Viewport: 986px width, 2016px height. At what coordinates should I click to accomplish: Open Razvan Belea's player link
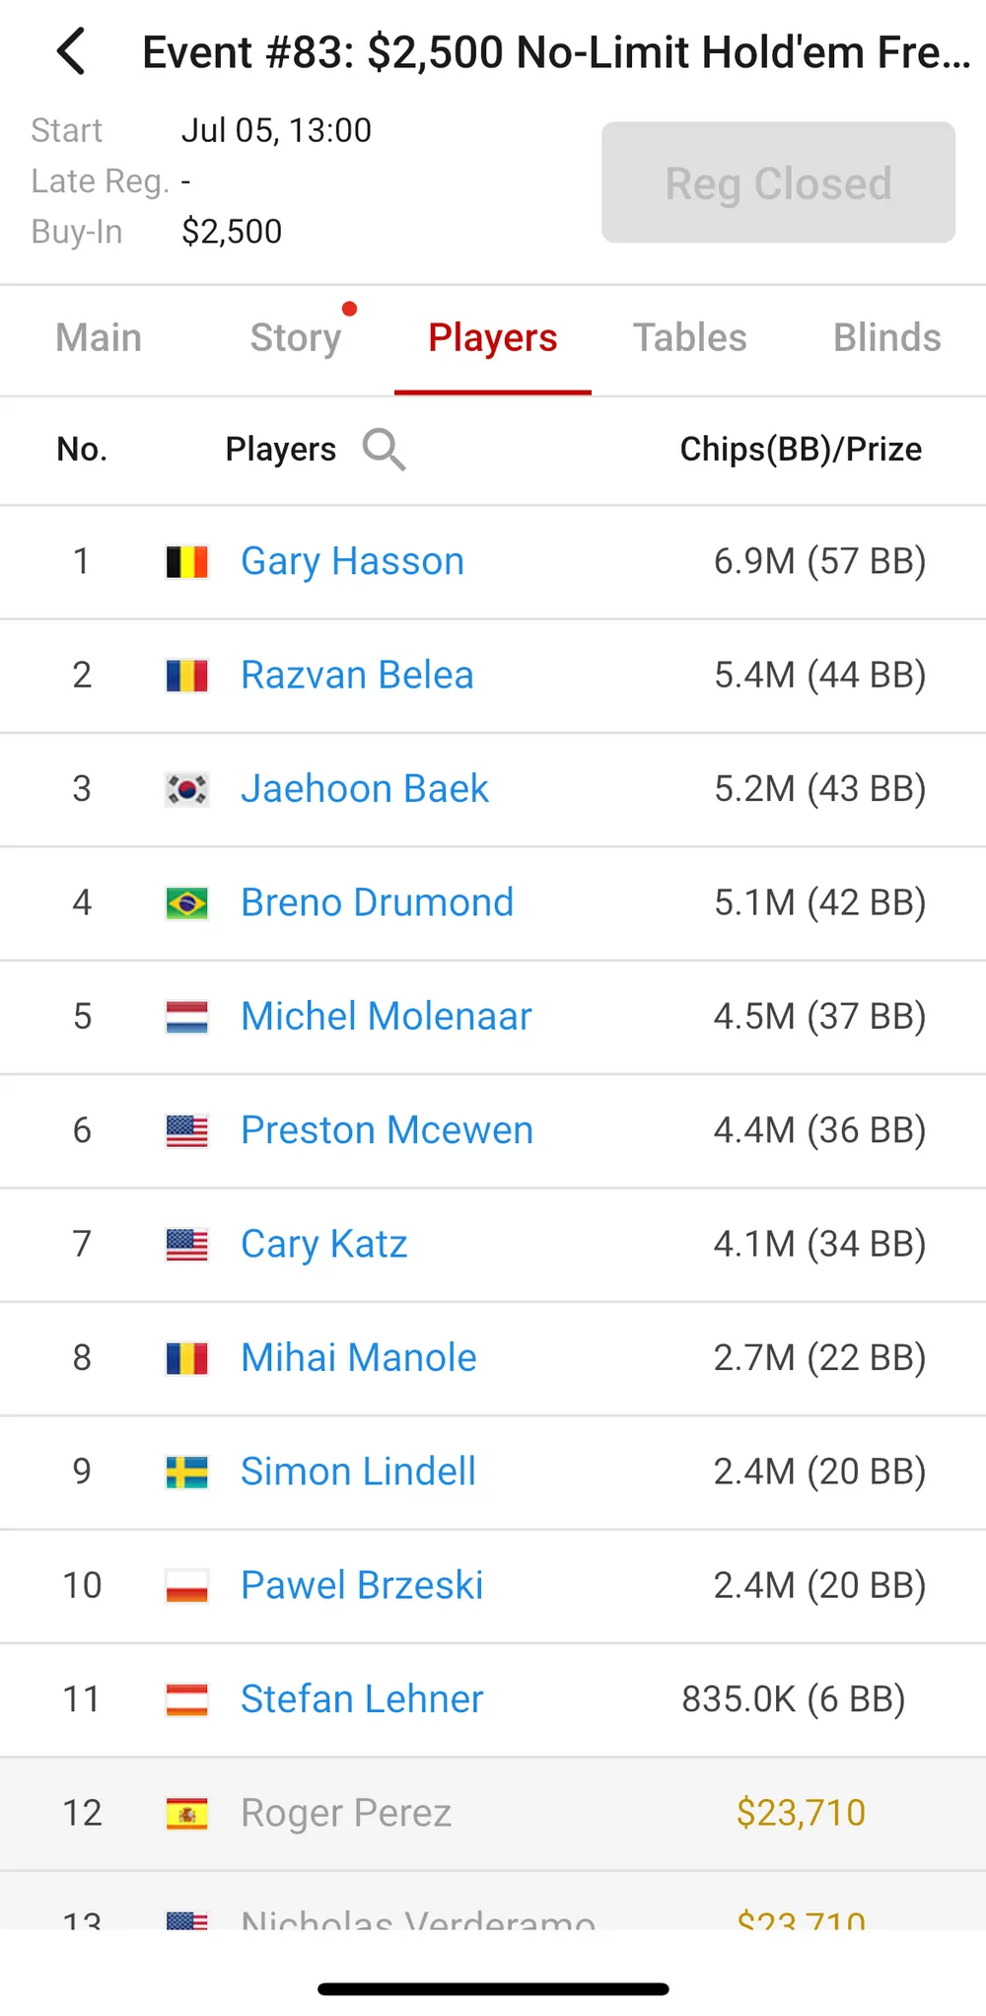tap(358, 676)
